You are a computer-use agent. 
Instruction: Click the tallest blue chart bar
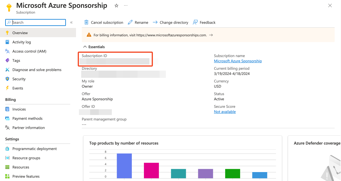coord(124,166)
